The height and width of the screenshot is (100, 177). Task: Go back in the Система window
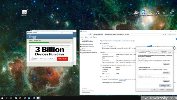coord(81,34)
